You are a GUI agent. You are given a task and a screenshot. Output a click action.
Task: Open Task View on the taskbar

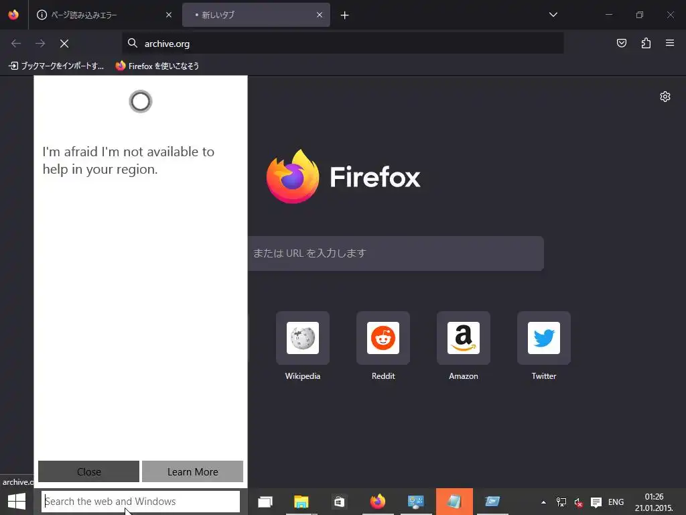(x=265, y=502)
